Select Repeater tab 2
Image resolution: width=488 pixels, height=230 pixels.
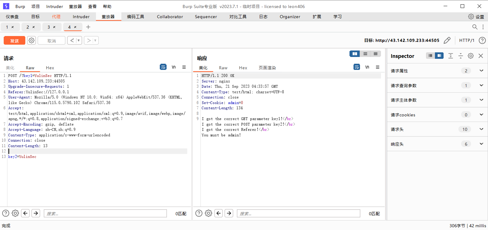tap(28, 27)
